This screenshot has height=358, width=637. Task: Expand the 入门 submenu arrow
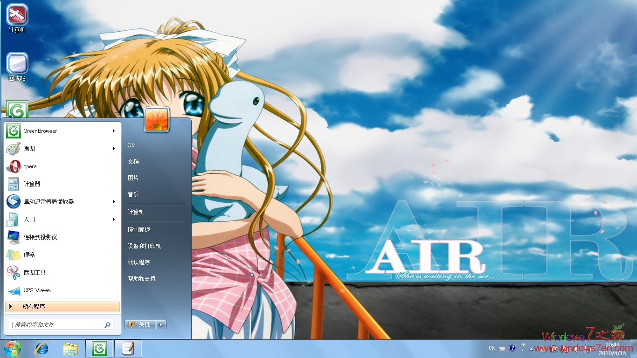click(x=113, y=220)
